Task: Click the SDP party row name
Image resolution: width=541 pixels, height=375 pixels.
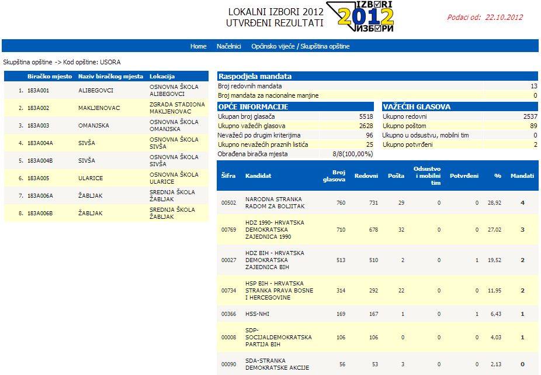Action: [x=279, y=337]
